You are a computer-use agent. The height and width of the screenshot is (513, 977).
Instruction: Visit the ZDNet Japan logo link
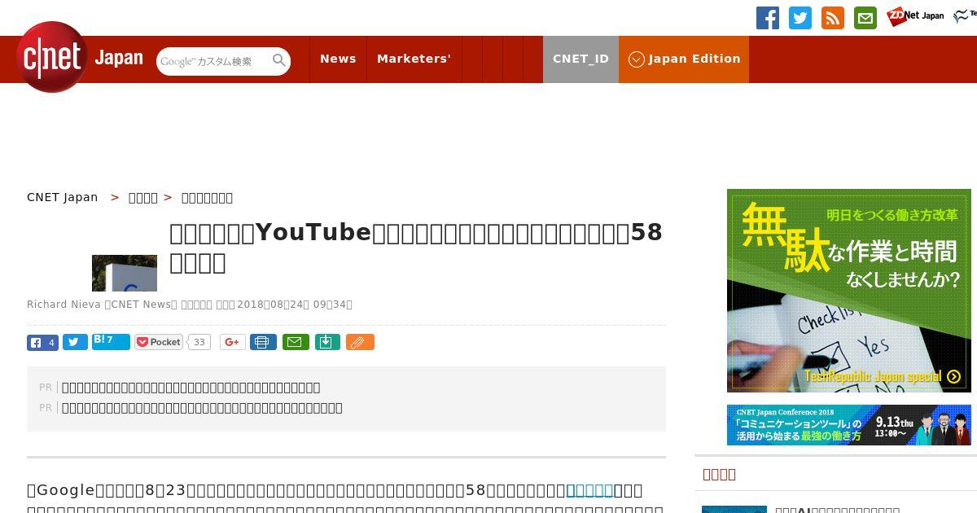point(915,16)
